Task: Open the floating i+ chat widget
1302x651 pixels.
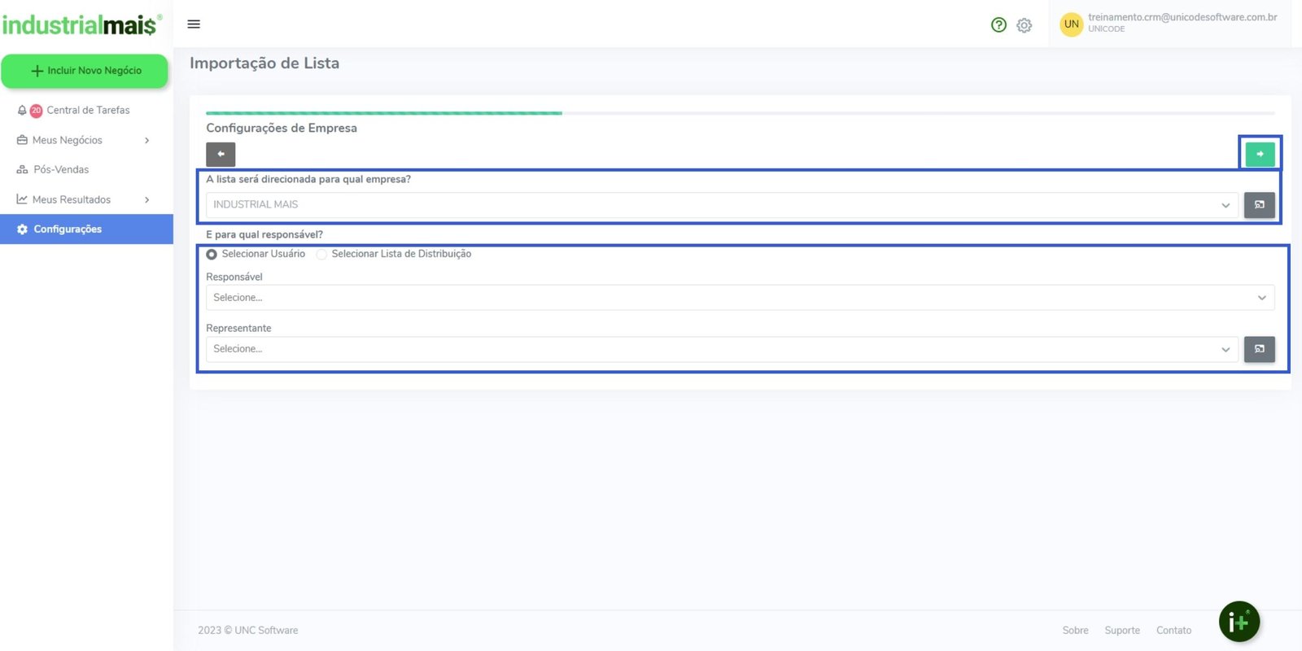Action: (1239, 622)
